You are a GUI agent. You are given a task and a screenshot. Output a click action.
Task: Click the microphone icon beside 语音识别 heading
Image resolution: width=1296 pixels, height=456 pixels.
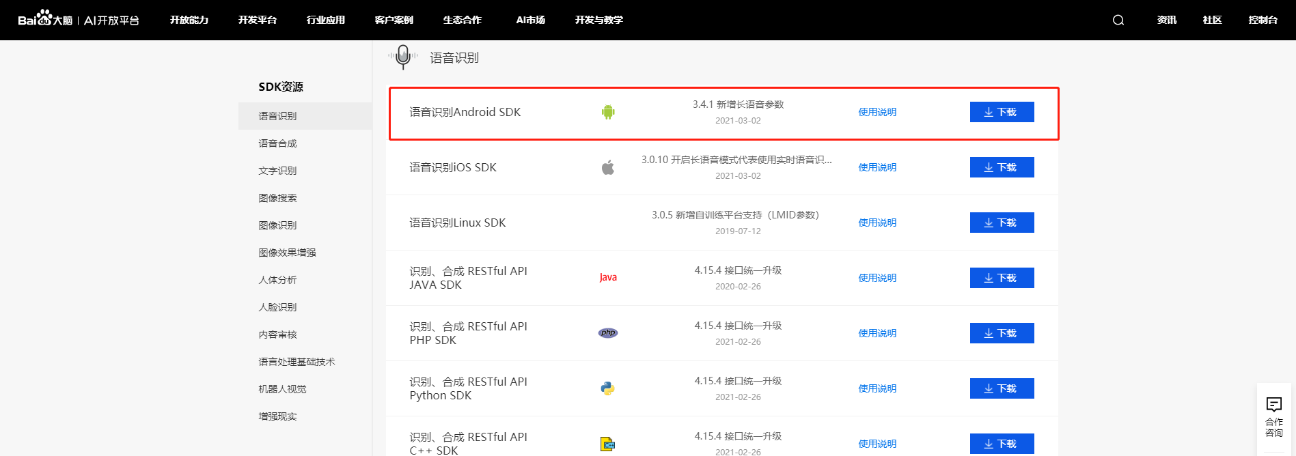pyautogui.click(x=403, y=57)
